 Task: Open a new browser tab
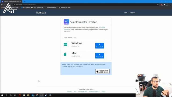click(24, 2)
